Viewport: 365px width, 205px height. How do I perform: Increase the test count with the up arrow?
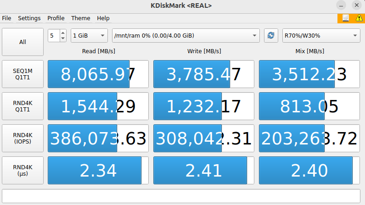(x=63, y=33)
